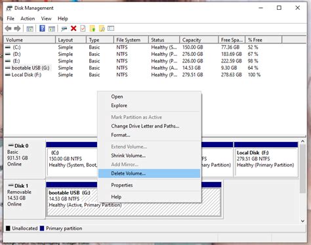The width and height of the screenshot is (311, 245).
Task: Click the checkmark Properties toolbar icon
Action: (x=83, y=28)
